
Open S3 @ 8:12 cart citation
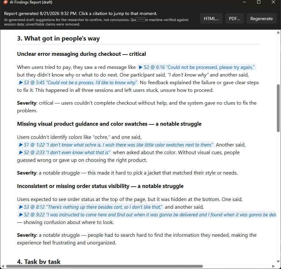[90, 207]
